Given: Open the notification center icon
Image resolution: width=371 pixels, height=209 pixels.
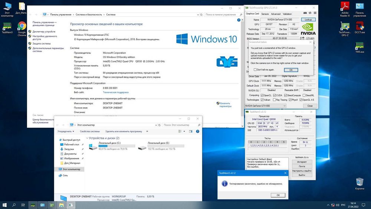Looking at the screenshot, I should (x=364, y=205).
